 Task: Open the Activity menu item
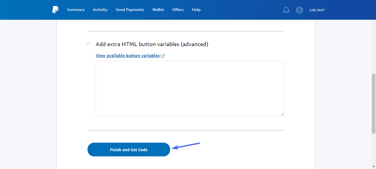click(x=100, y=10)
